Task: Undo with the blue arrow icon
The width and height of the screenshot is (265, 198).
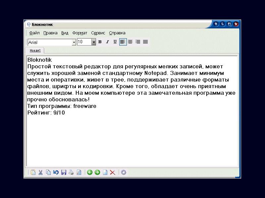Action: click(56, 172)
